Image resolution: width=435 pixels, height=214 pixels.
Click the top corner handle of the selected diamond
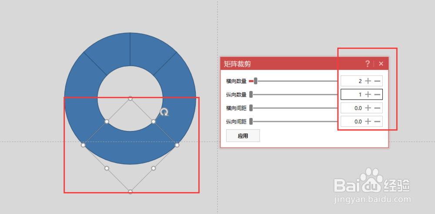click(x=130, y=98)
